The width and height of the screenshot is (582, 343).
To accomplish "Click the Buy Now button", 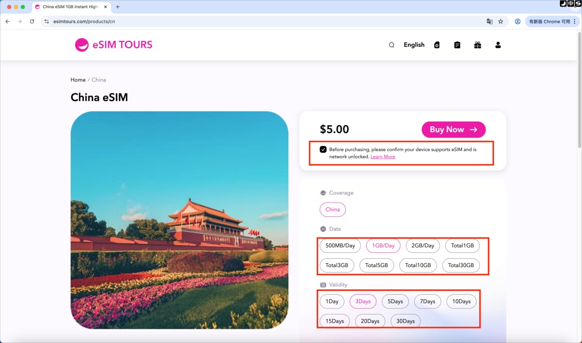I will click(453, 129).
